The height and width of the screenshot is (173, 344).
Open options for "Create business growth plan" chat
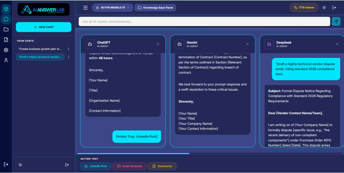coord(69,49)
